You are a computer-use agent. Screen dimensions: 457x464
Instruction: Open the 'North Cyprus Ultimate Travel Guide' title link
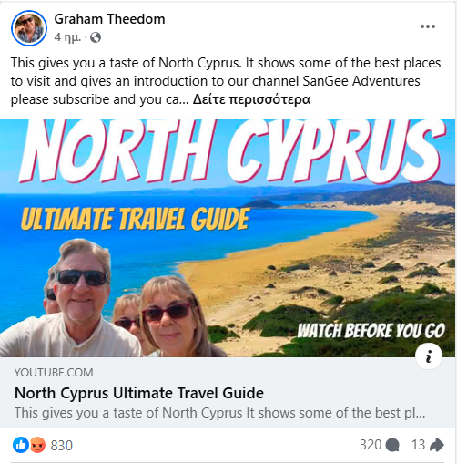[x=139, y=393]
